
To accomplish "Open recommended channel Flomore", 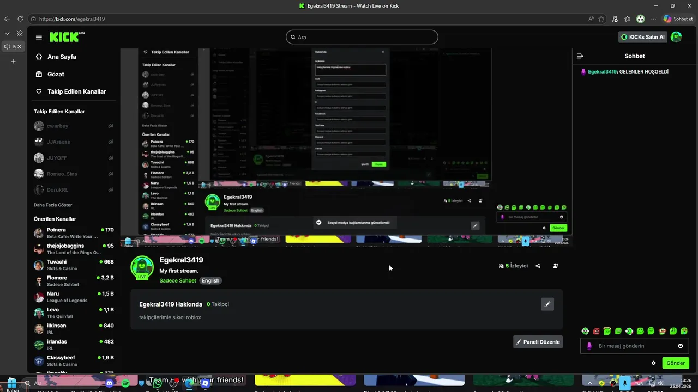I will (74, 281).
